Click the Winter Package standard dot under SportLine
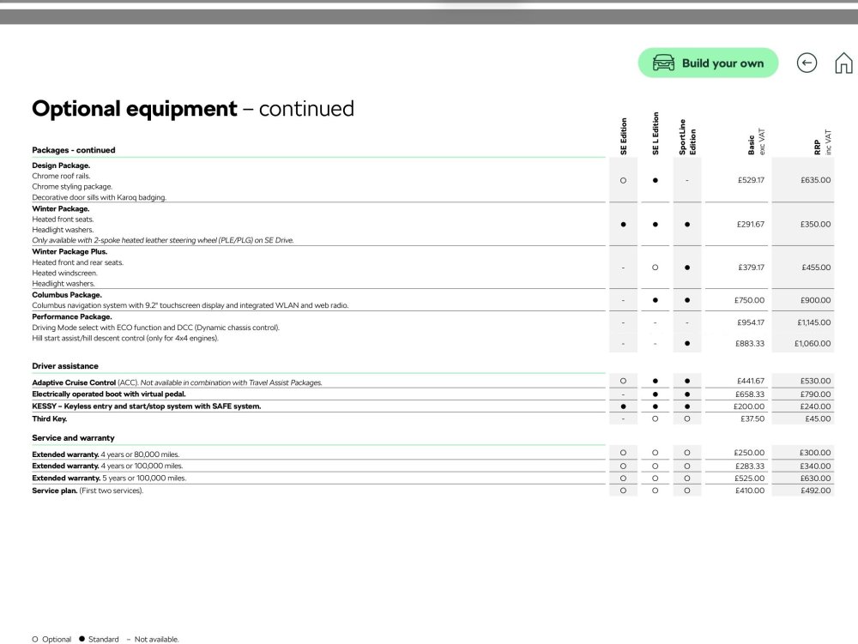 pos(687,224)
